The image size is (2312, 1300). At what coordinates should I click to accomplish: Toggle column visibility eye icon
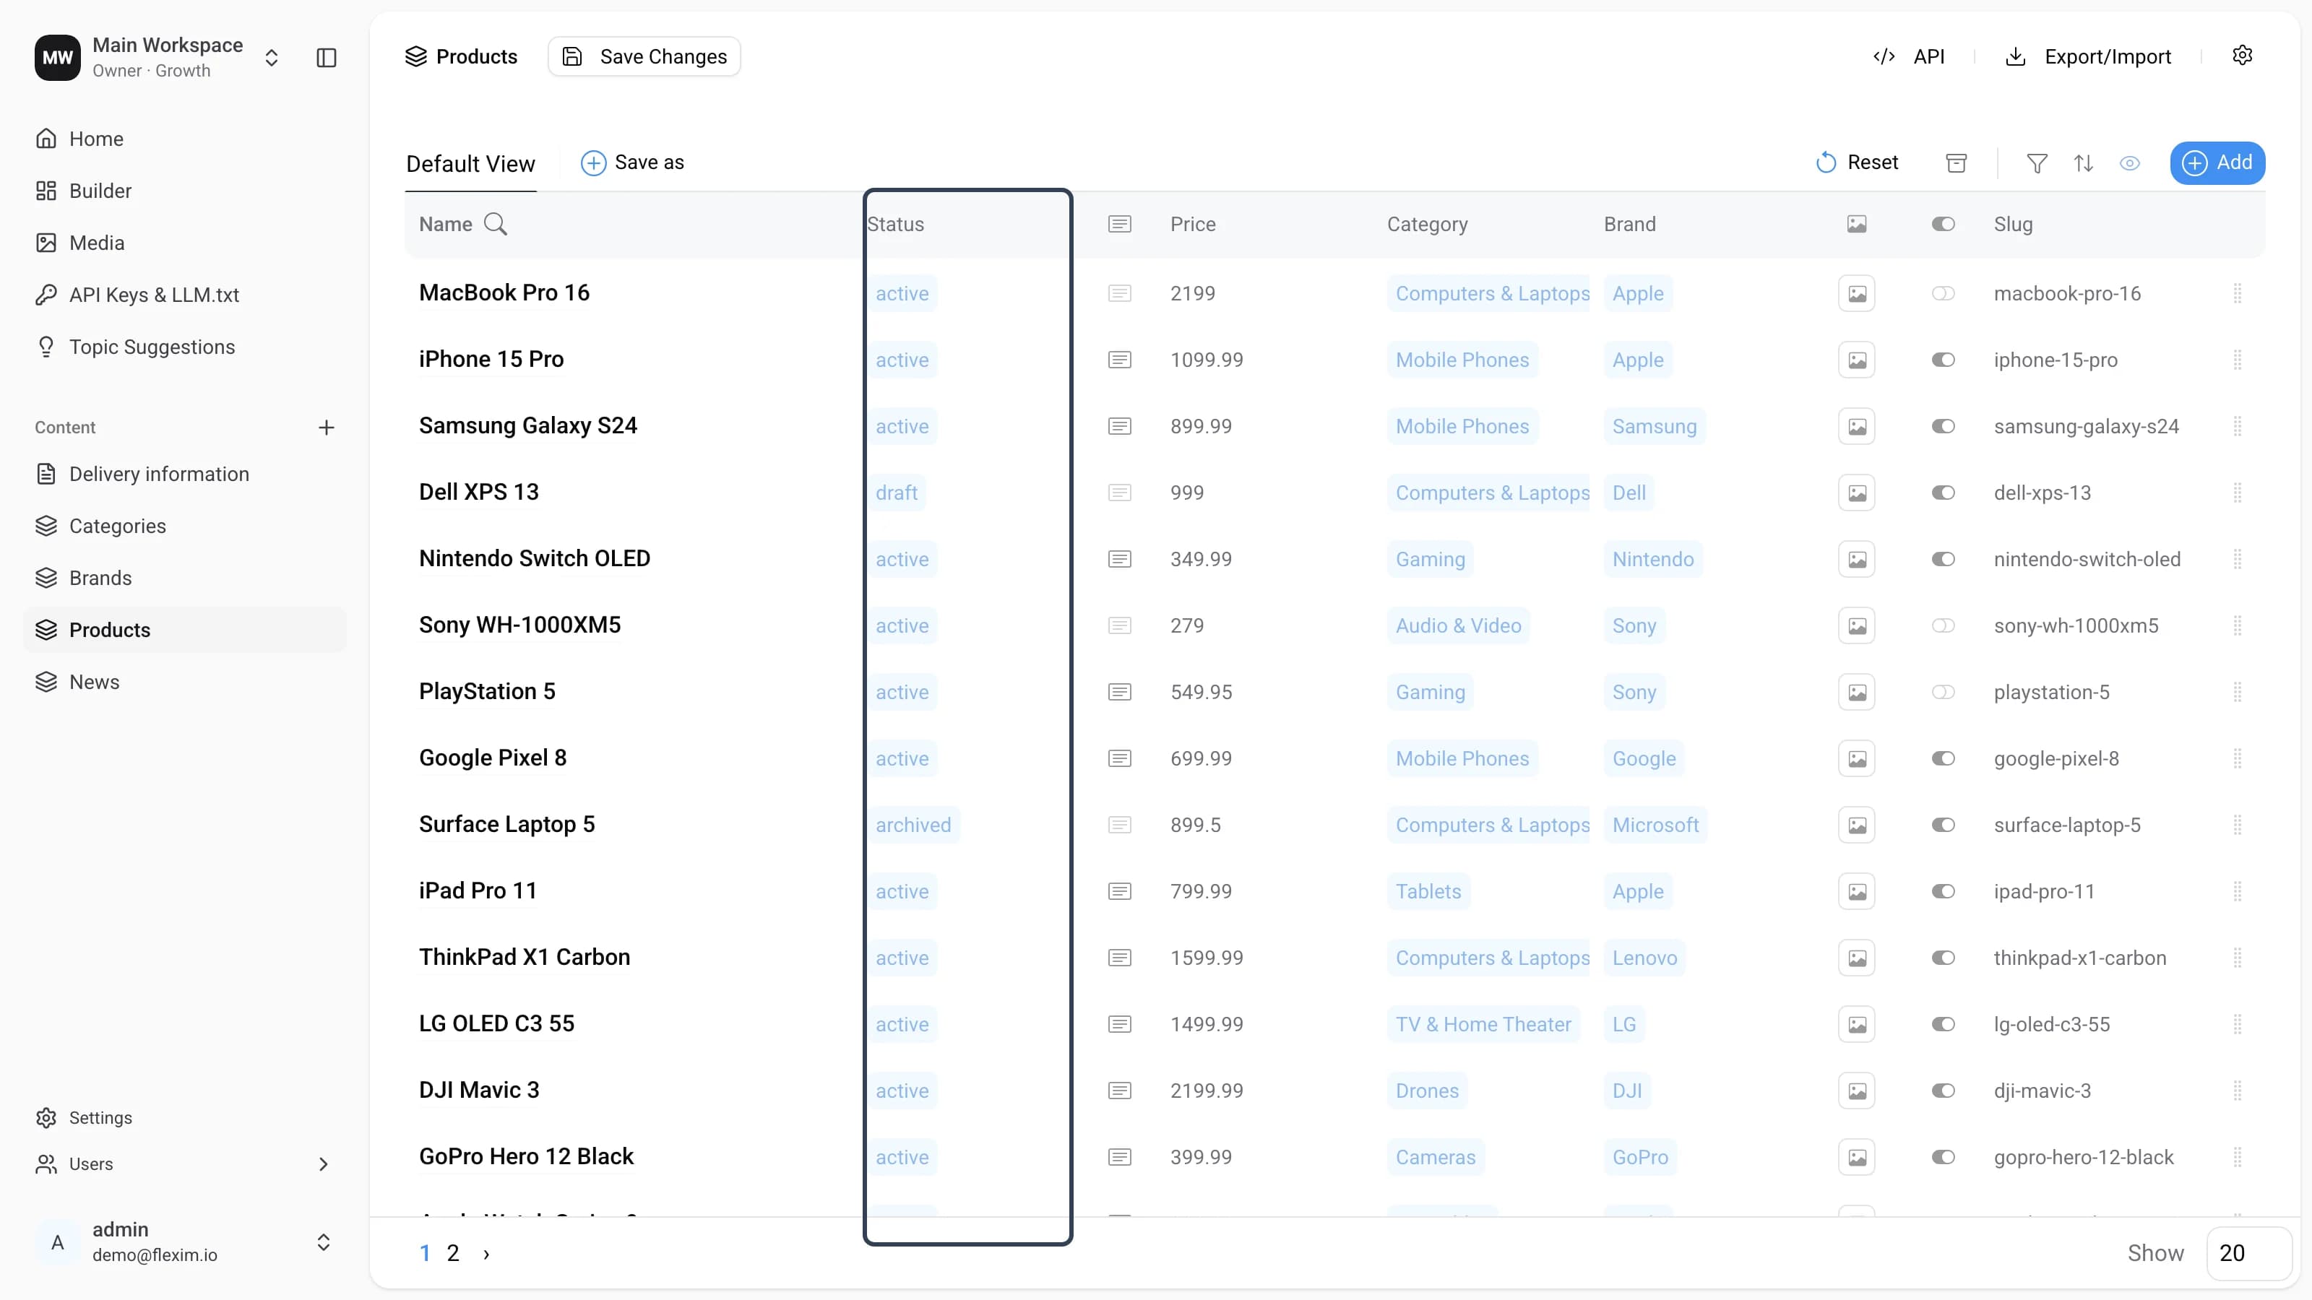click(2129, 163)
